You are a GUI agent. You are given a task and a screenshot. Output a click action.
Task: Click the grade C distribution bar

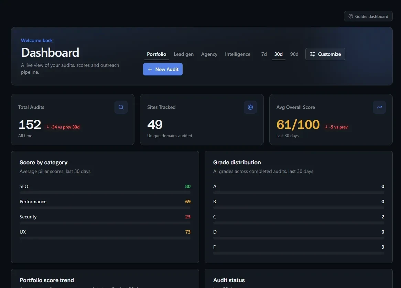299,223
